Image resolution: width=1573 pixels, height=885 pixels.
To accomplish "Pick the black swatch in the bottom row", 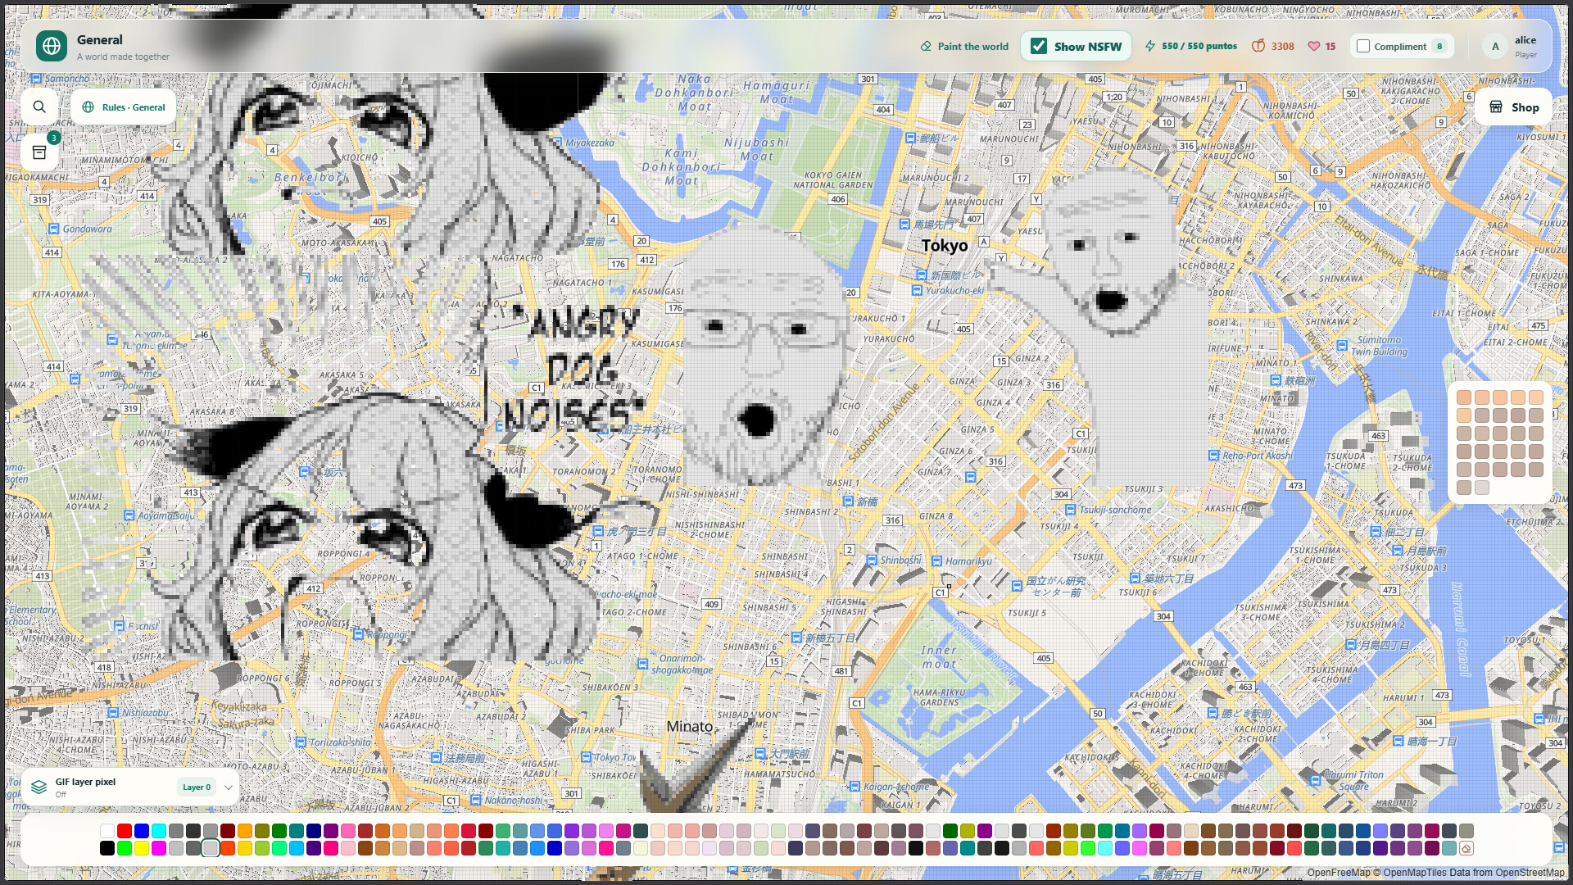I will coord(107,848).
